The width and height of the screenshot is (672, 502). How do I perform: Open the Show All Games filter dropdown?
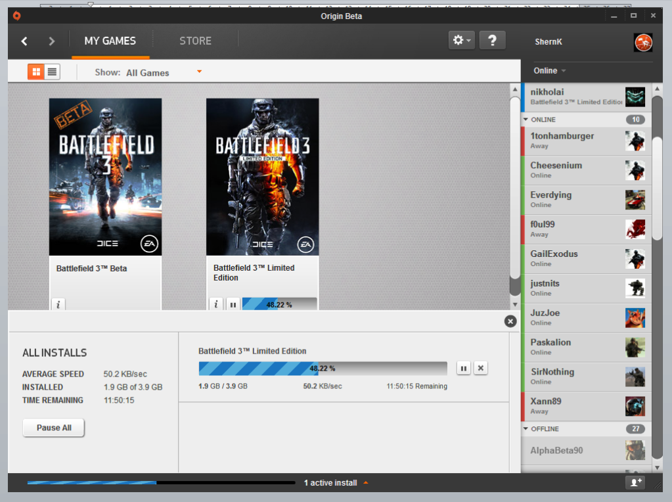click(x=199, y=72)
